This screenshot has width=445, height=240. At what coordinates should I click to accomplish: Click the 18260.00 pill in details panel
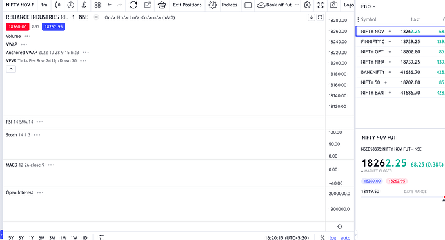point(372,181)
